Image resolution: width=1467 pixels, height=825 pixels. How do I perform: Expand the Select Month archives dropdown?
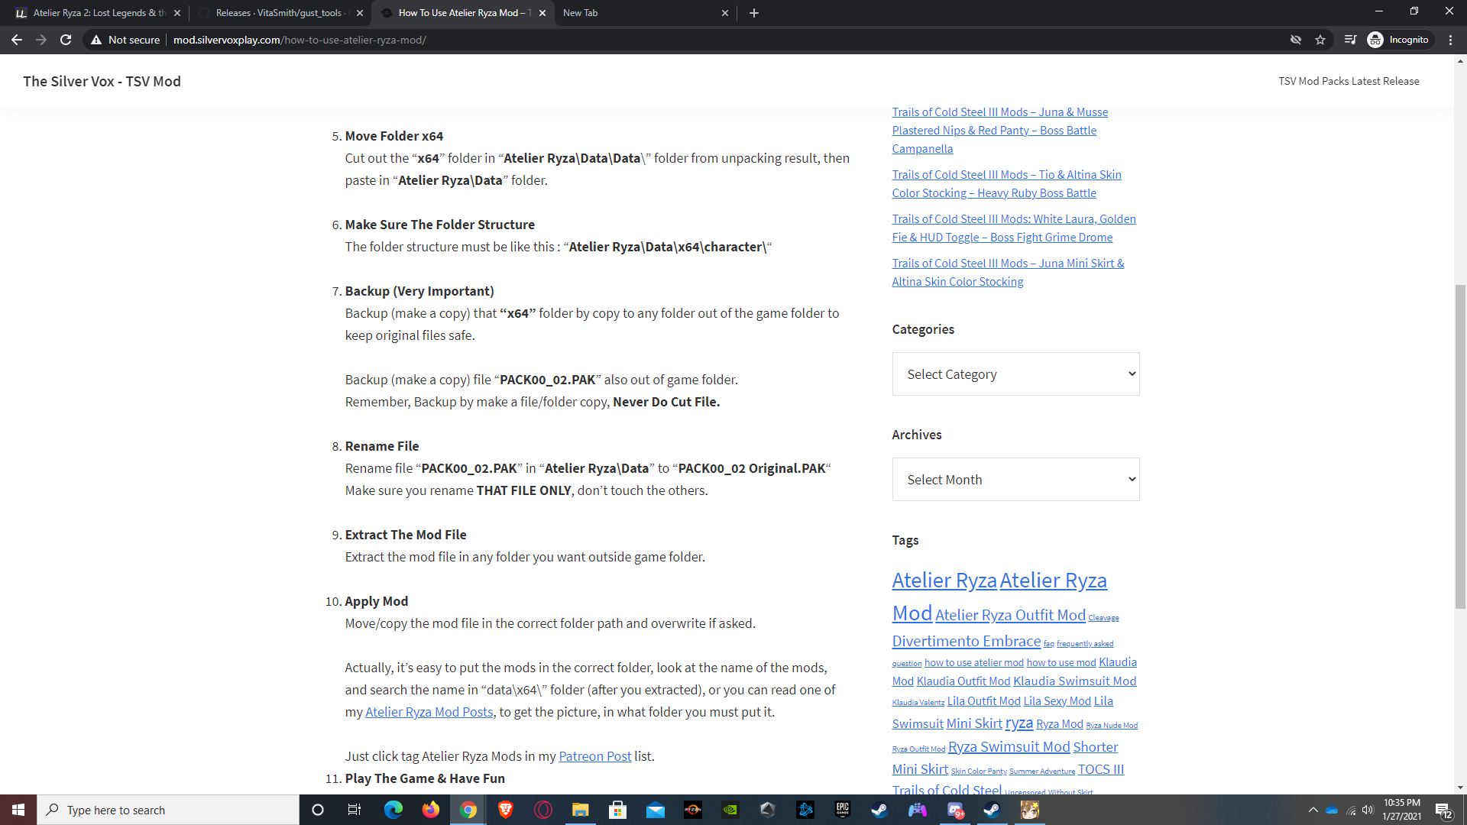tap(1015, 480)
